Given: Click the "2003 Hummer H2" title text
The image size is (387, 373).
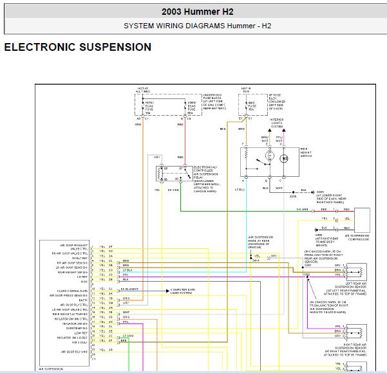Looking at the screenshot, I should (198, 12).
